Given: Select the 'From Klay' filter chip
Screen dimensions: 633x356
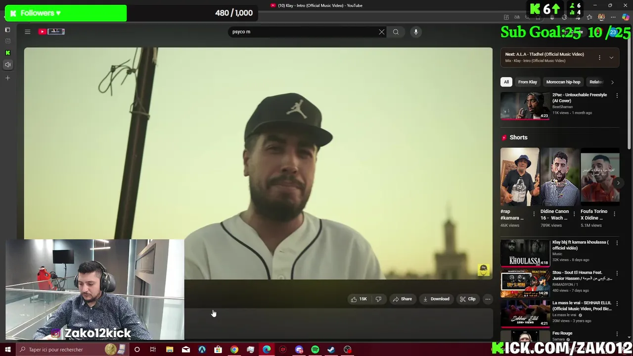Looking at the screenshot, I should point(528,82).
